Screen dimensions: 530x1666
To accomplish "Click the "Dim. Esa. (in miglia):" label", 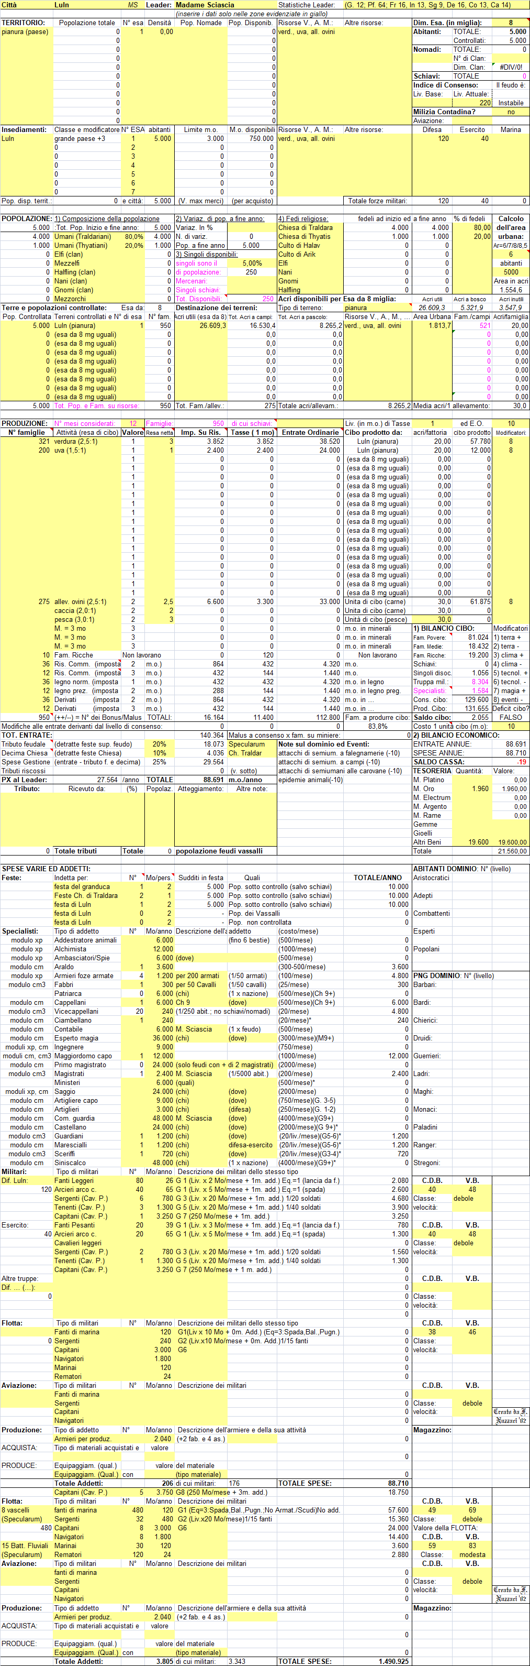I will 447,23.
